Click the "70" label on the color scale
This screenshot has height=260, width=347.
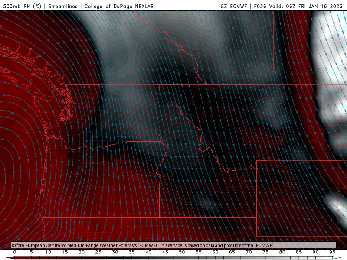(249, 252)
